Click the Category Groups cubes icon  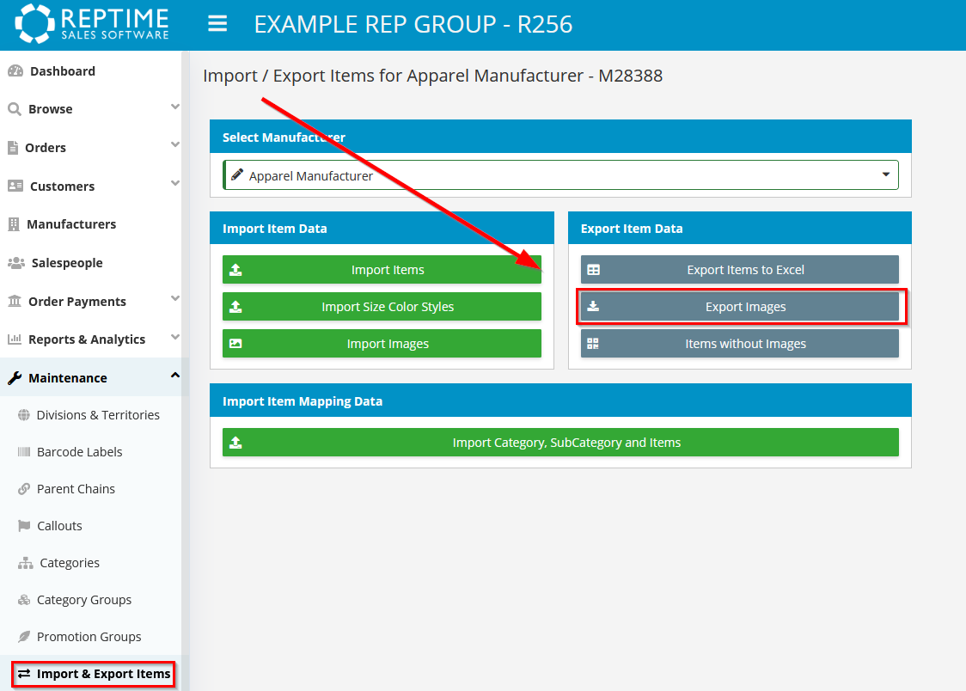click(x=24, y=600)
